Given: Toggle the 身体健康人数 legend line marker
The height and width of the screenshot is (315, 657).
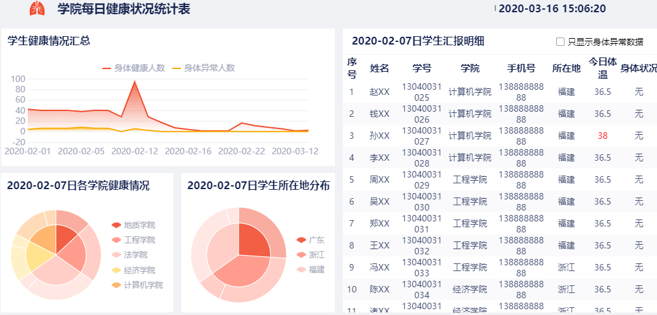Looking at the screenshot, I should pos(107,68).
